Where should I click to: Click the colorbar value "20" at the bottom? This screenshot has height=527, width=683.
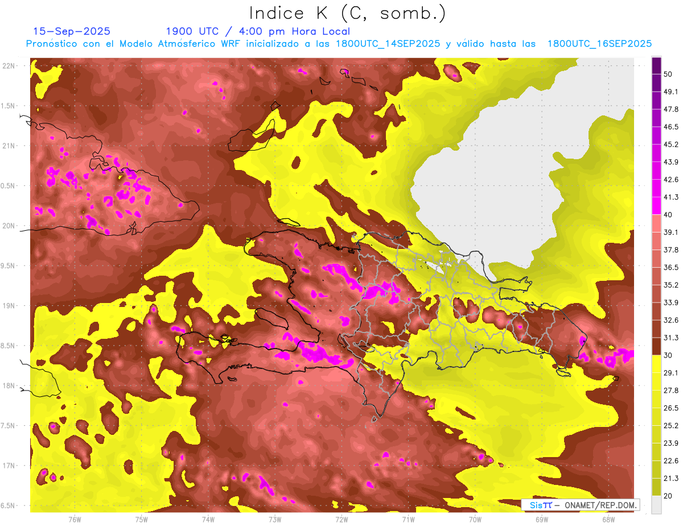(x=669, y=496)
